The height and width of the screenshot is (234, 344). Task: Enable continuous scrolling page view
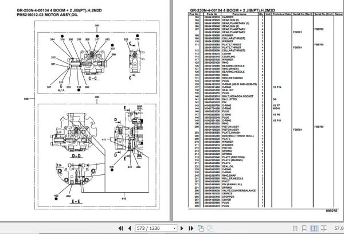click(x=304, y=228)
